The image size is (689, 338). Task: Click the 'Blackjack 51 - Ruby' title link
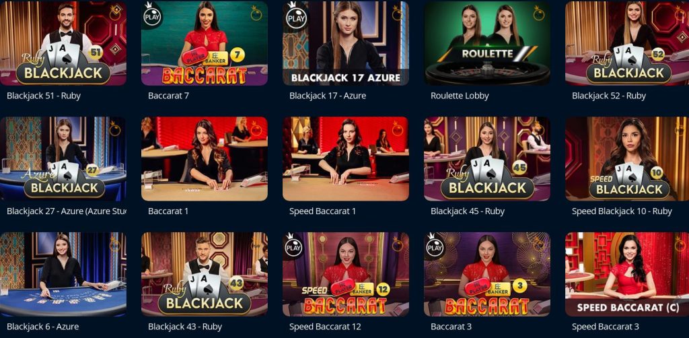[44, 96]
